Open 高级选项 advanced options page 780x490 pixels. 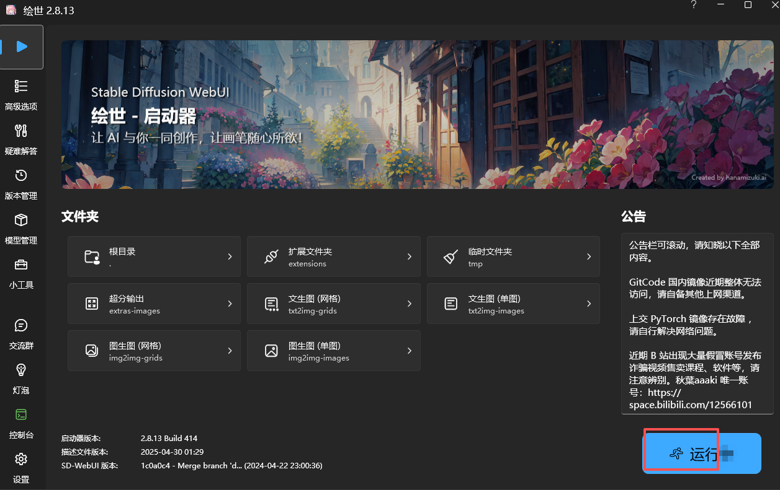point(21,94)
